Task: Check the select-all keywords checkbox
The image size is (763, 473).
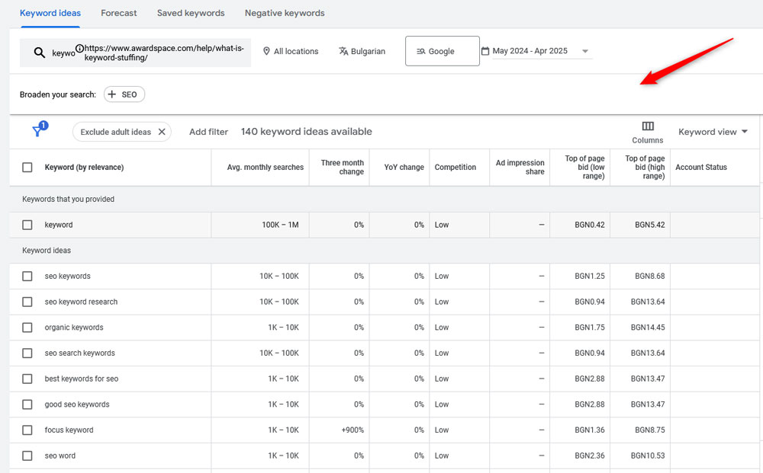Action: [27, 167]
